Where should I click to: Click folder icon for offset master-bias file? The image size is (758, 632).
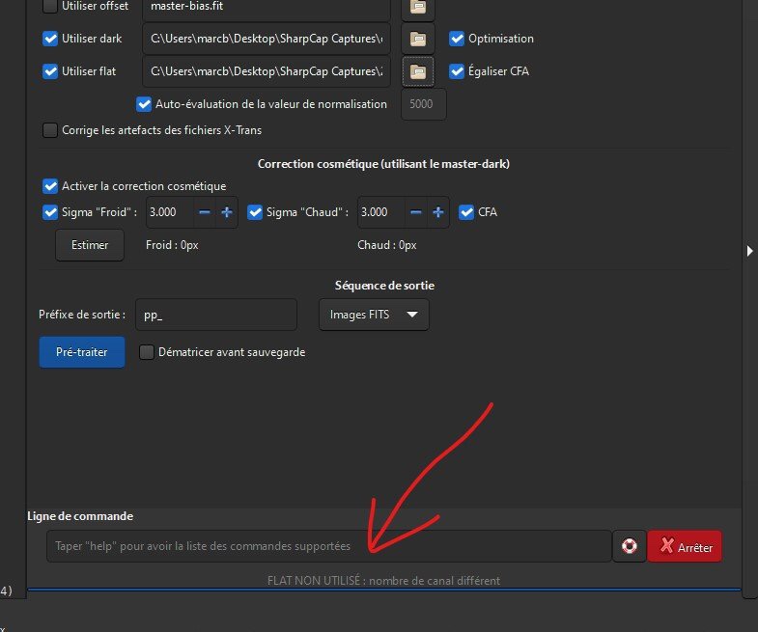coord(417,8)
